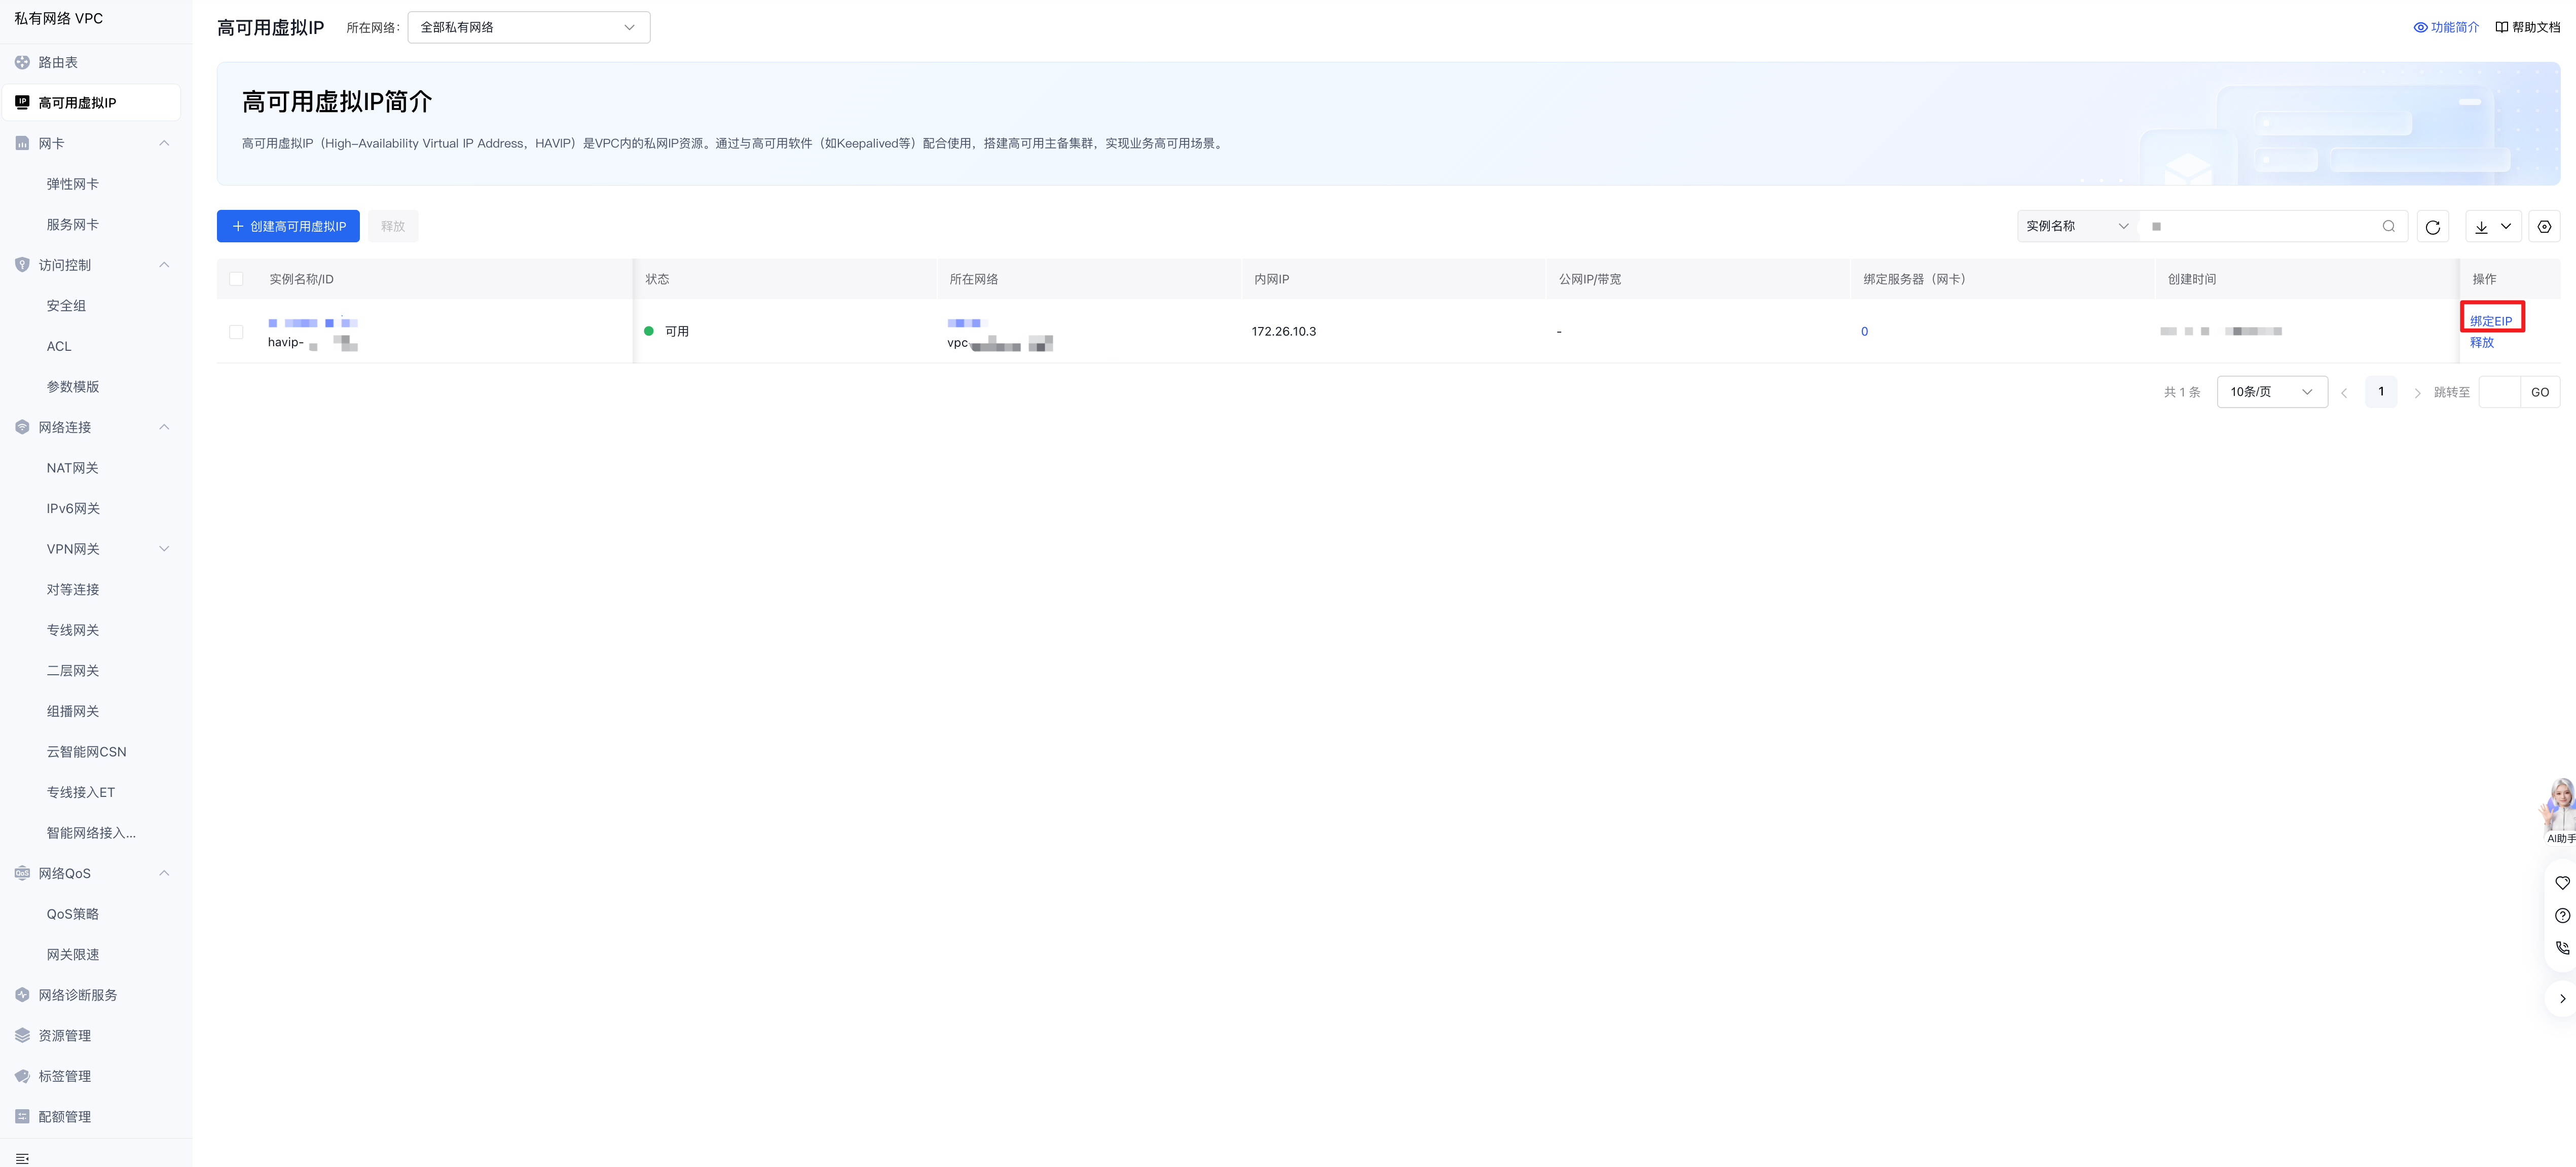Screen dimensions: 2576x1167
Task: Click the 内网IP value 172.26.10.3
Action: pos(1284,332)
